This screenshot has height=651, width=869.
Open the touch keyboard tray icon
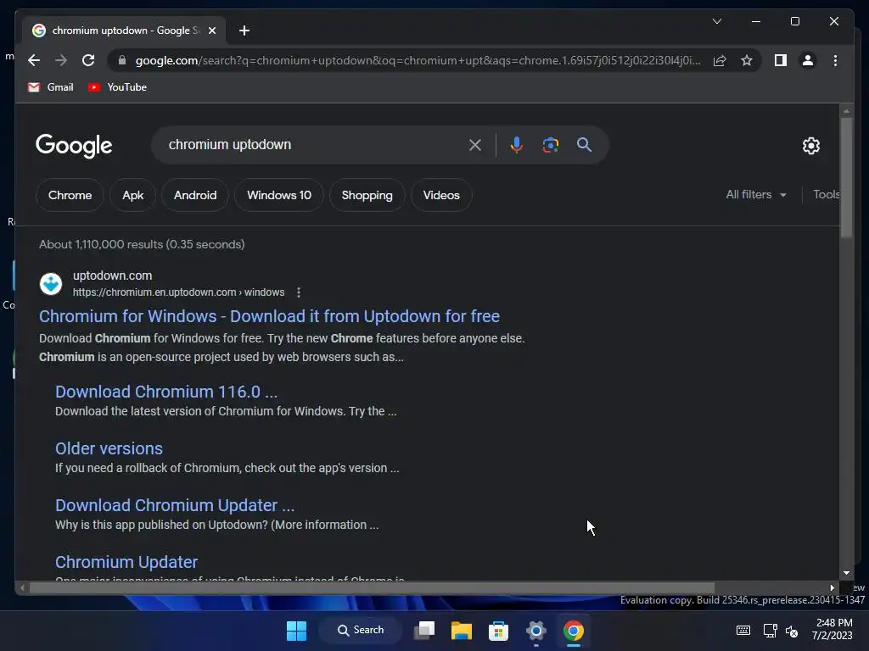743,630
